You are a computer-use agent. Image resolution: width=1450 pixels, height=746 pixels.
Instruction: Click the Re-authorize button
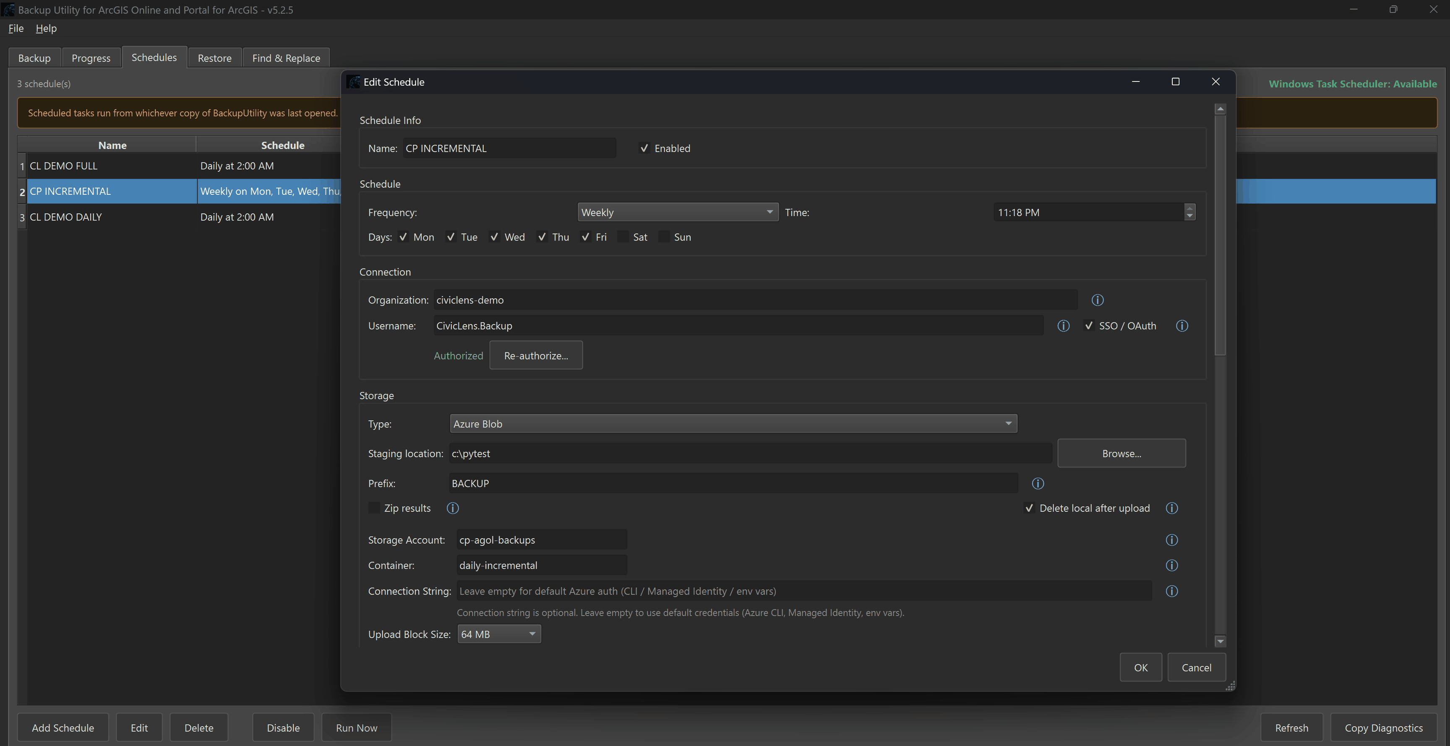pos(536,356)
